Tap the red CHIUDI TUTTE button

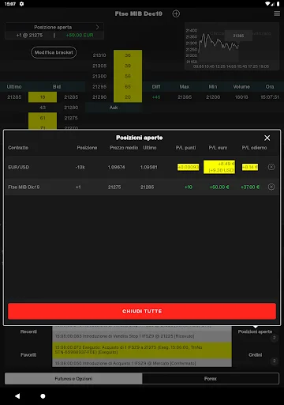pos(142,311)
